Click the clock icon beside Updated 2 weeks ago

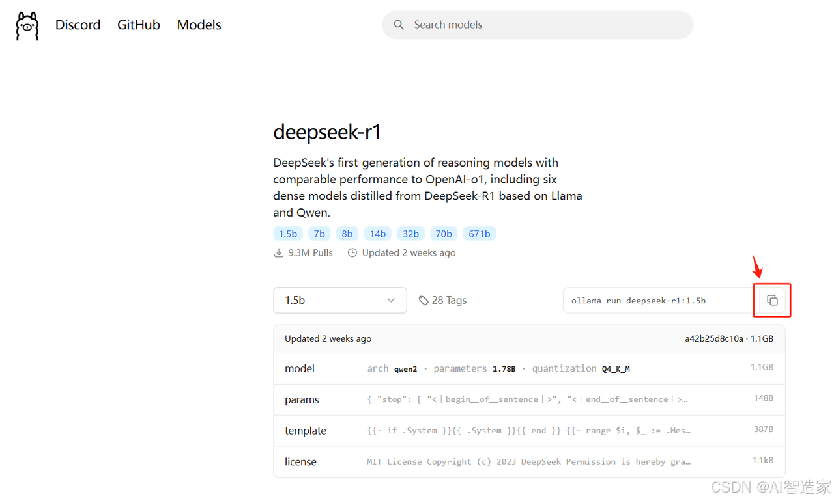click(352, 252)
